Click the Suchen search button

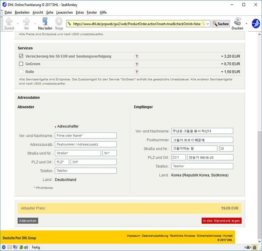(x=221, y=24)
